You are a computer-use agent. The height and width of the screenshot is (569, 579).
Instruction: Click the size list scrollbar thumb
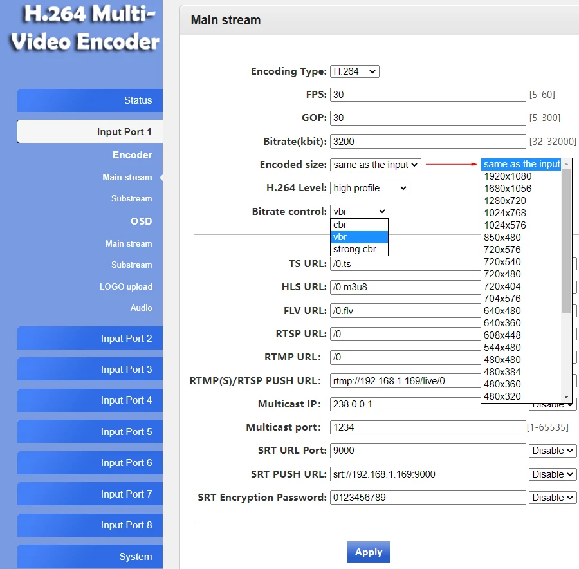point(566,241)
